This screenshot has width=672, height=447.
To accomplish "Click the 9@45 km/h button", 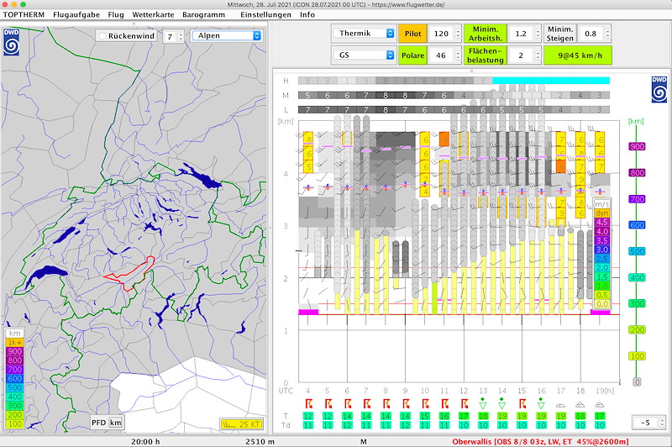I will pos(578,55).
